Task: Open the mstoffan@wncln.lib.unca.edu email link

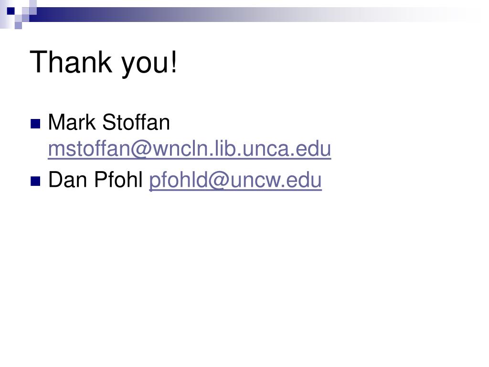Action: pyautogui.click(x=189, y=149)
